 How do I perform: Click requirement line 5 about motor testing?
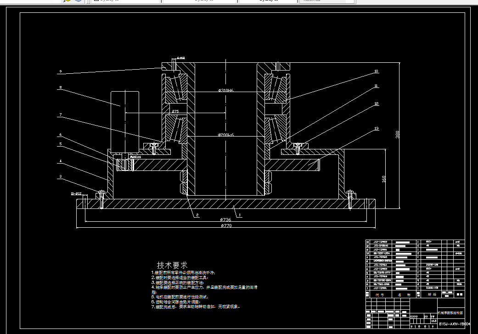[180, 297]
